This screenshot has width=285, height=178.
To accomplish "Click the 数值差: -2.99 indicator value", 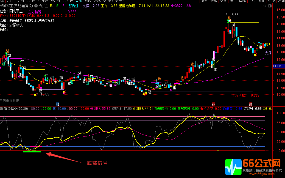I will [x=233, y=109].
